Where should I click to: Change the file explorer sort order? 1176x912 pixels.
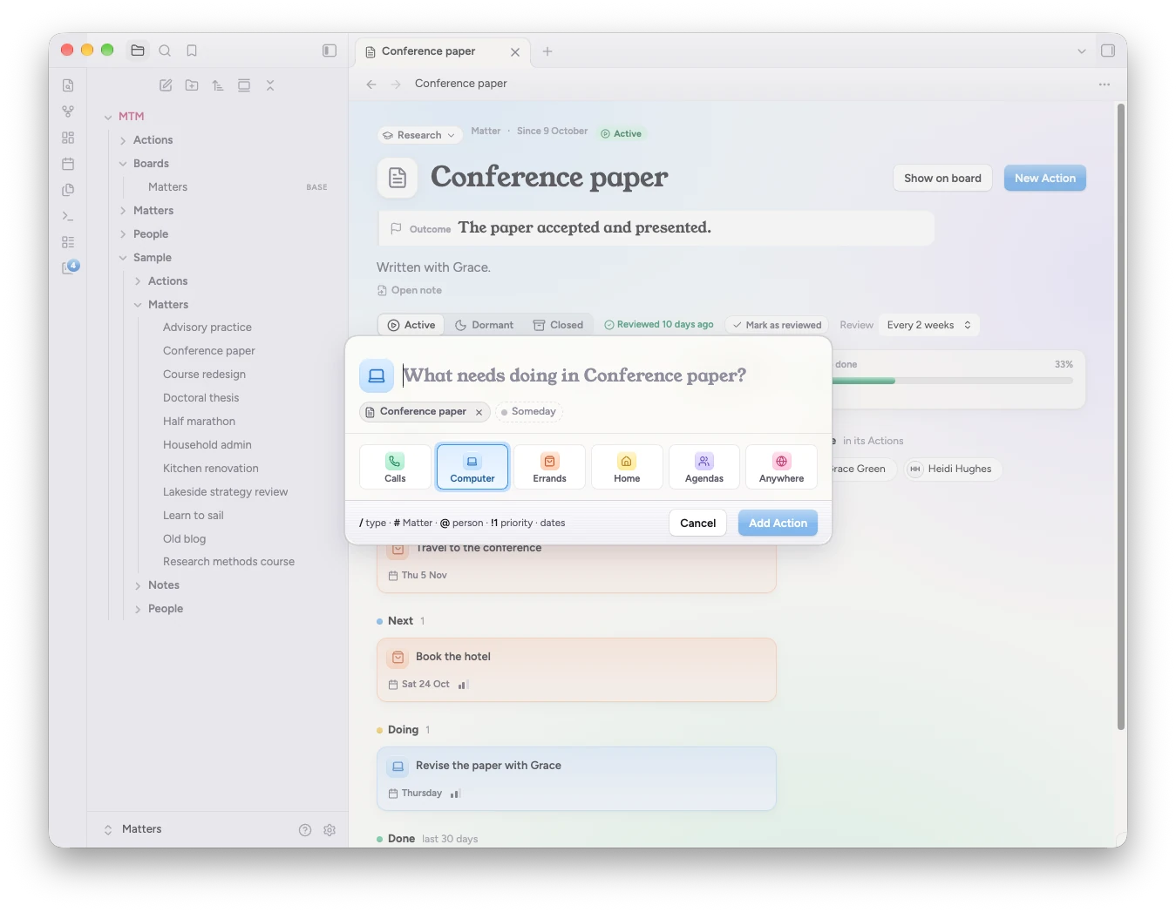click(x=218, y=85)
